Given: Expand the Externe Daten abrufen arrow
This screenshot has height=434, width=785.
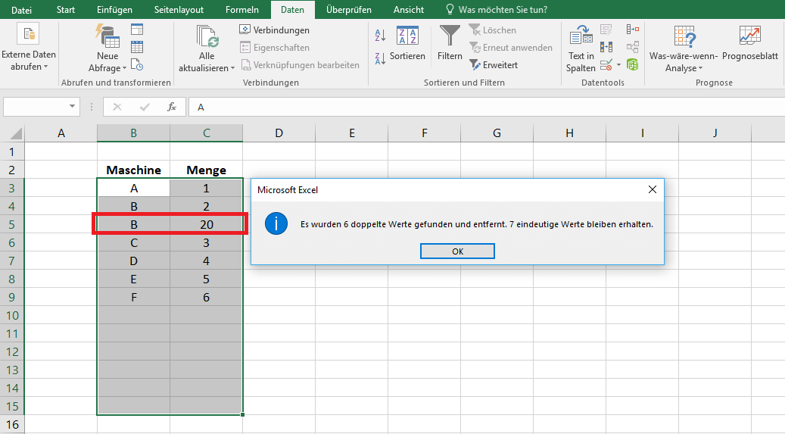Looking at the screenshot, I should pos(45,67).
